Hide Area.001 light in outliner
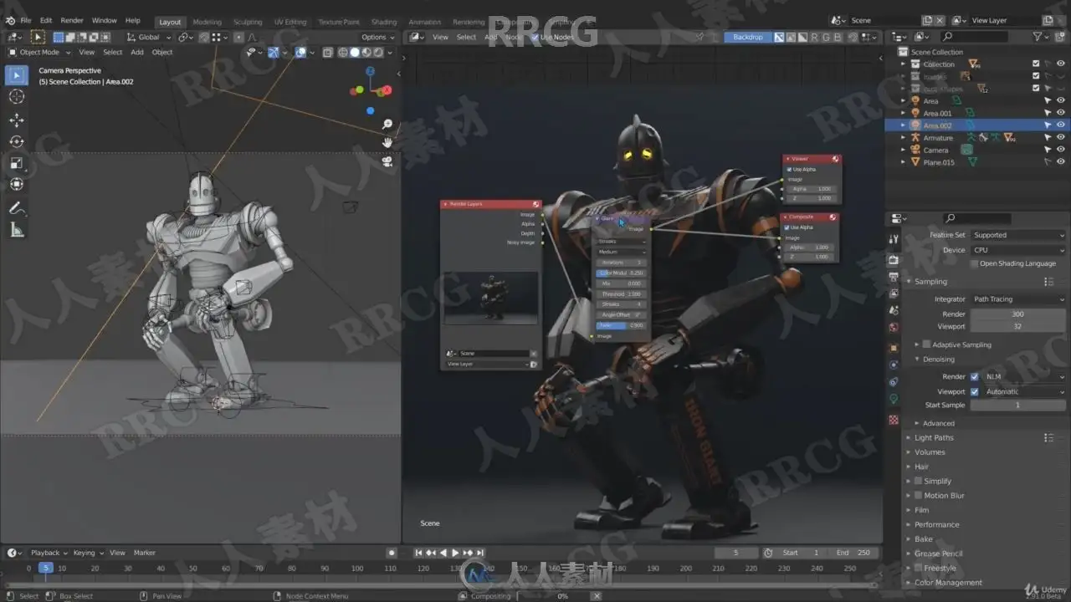The image size is (1071, 602). 1060,113
